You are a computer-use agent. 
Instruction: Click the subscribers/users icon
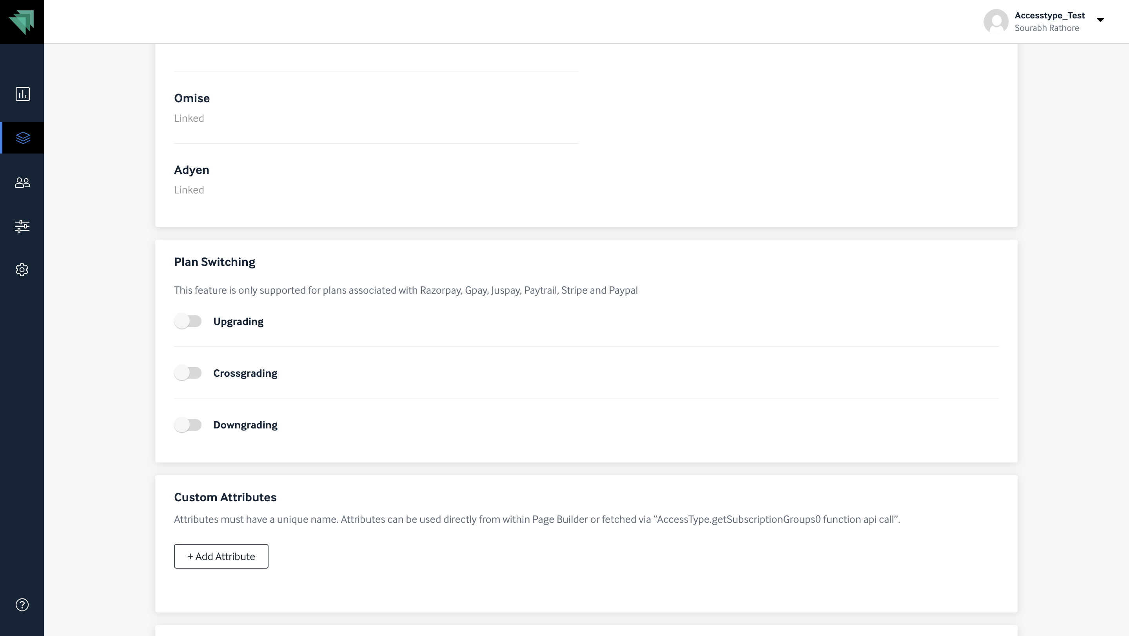coord(22,182)
